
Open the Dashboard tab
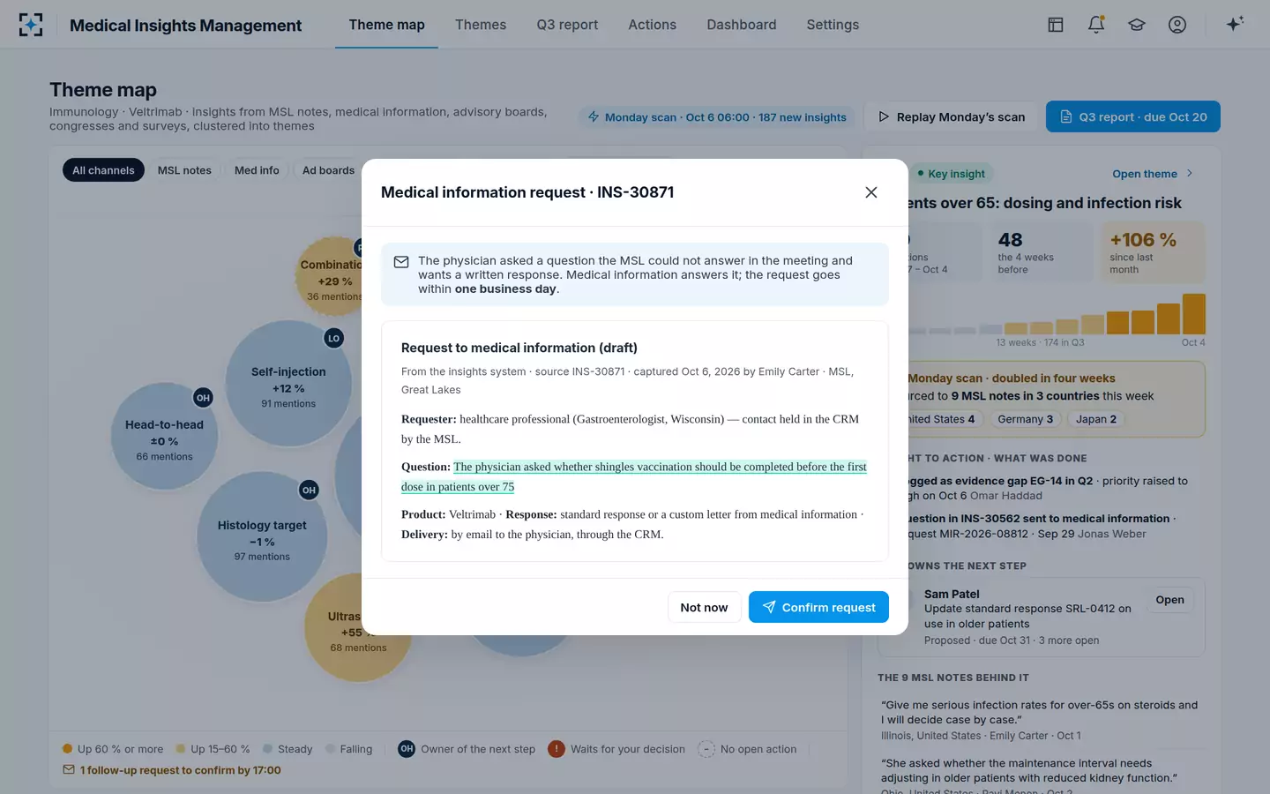(742, 25)
